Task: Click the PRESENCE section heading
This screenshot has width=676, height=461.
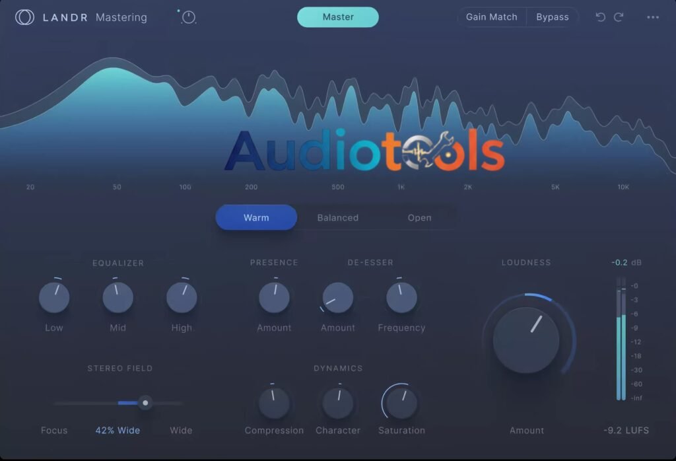Action: (x=274, y=263)
